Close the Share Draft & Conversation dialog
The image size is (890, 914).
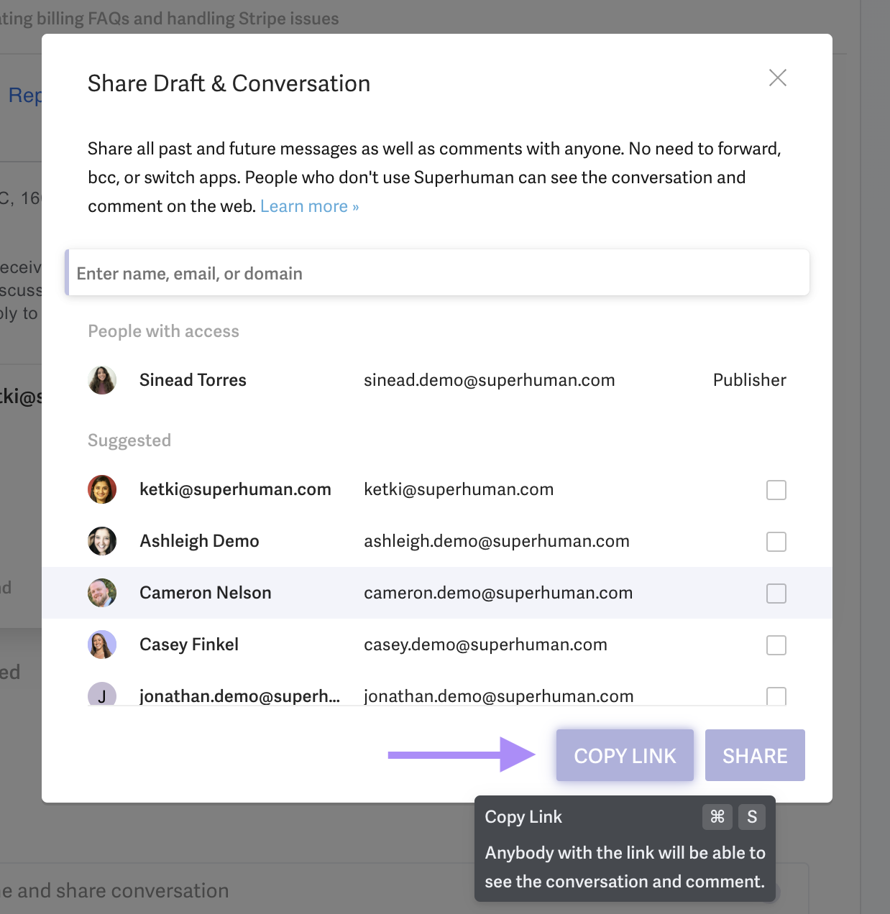(x=777, y=78)
